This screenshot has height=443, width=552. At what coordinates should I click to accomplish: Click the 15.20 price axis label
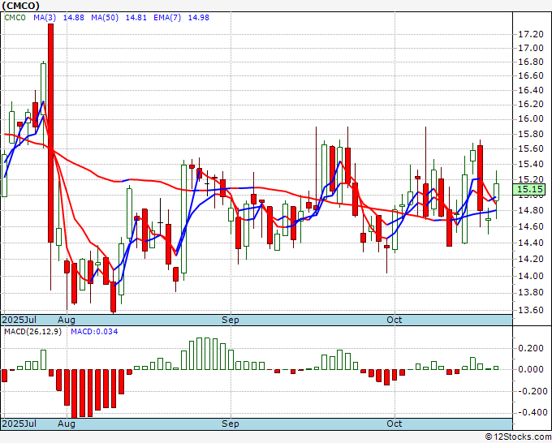531,180
